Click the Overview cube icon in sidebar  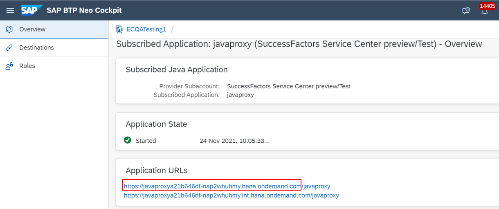click(x=9, y=29)
